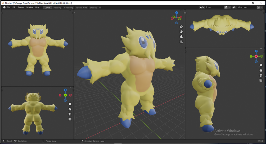
Task: Switch to the Texture Paint workspace tab
Action: pyautogui.click(x=81, y=8)
